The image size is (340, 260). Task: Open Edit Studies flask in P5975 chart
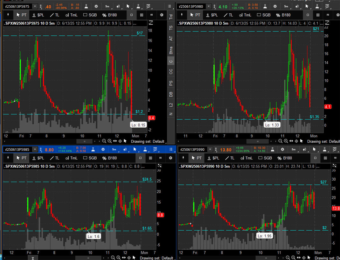pos(86,6)
